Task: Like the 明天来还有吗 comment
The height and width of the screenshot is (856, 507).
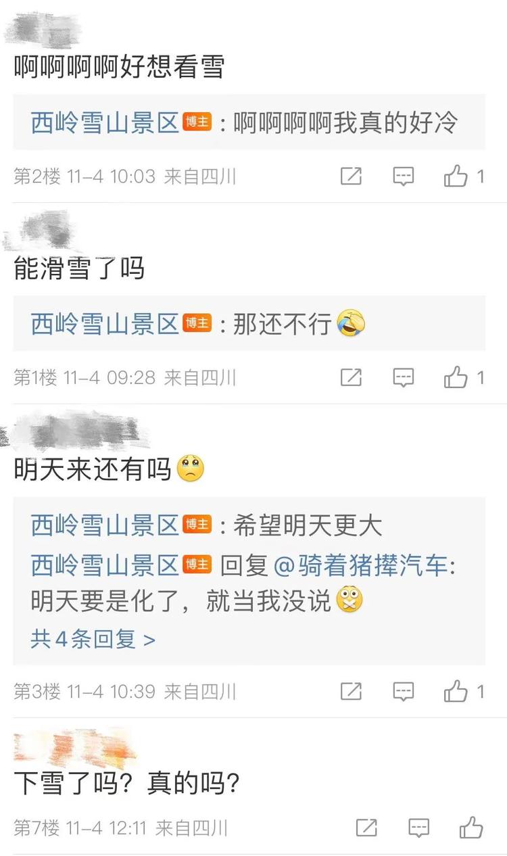Action: pyautogui.click(x=456, y=691)
